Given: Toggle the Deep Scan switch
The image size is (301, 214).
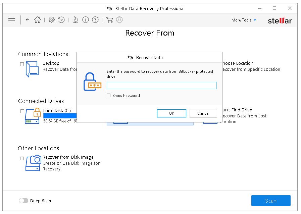Looking at the screenshot, I should coord(23,201).
